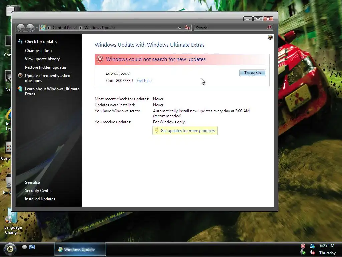Click the Show Desktop quick launch icon
This screenshot has height=257, width=342.
(24, 247)
